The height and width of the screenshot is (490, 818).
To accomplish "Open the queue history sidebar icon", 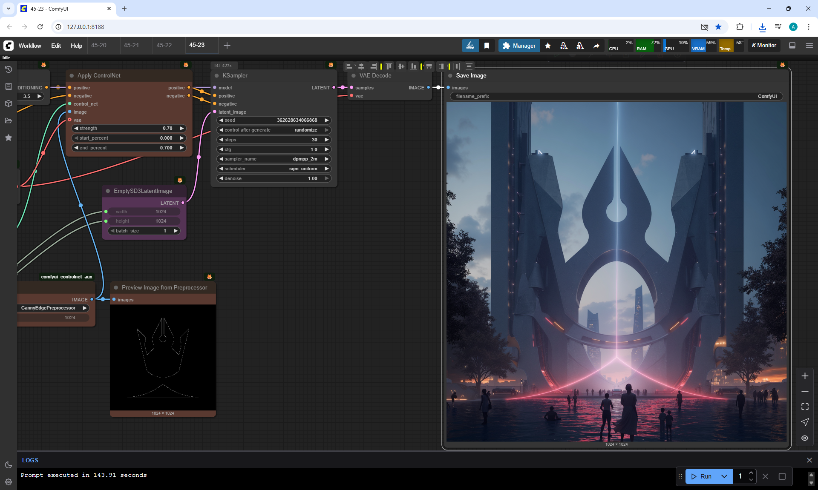I will [x=8, y=69].
